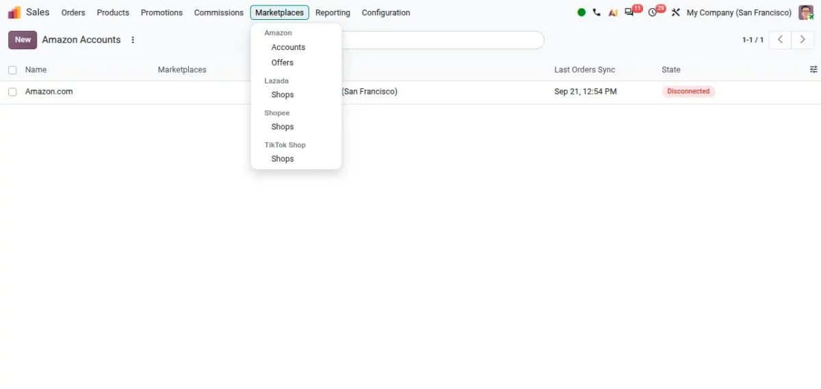Screen dimensions: 821x389
Task: Open the Sales app home icon
Action: coord(14,12)
